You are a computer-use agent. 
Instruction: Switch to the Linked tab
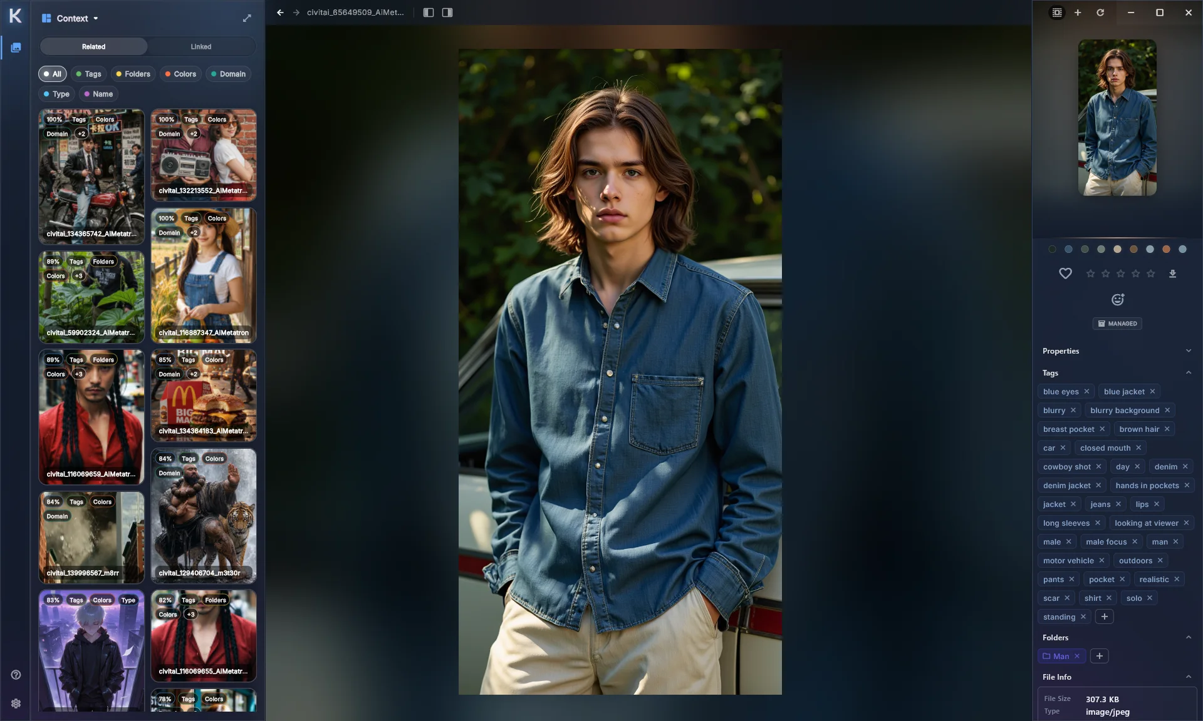(201, 47)
